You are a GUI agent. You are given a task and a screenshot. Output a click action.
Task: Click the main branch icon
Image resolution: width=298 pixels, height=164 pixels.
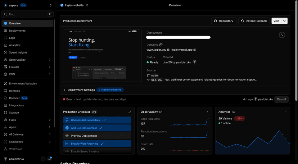[x=148, y=75]
